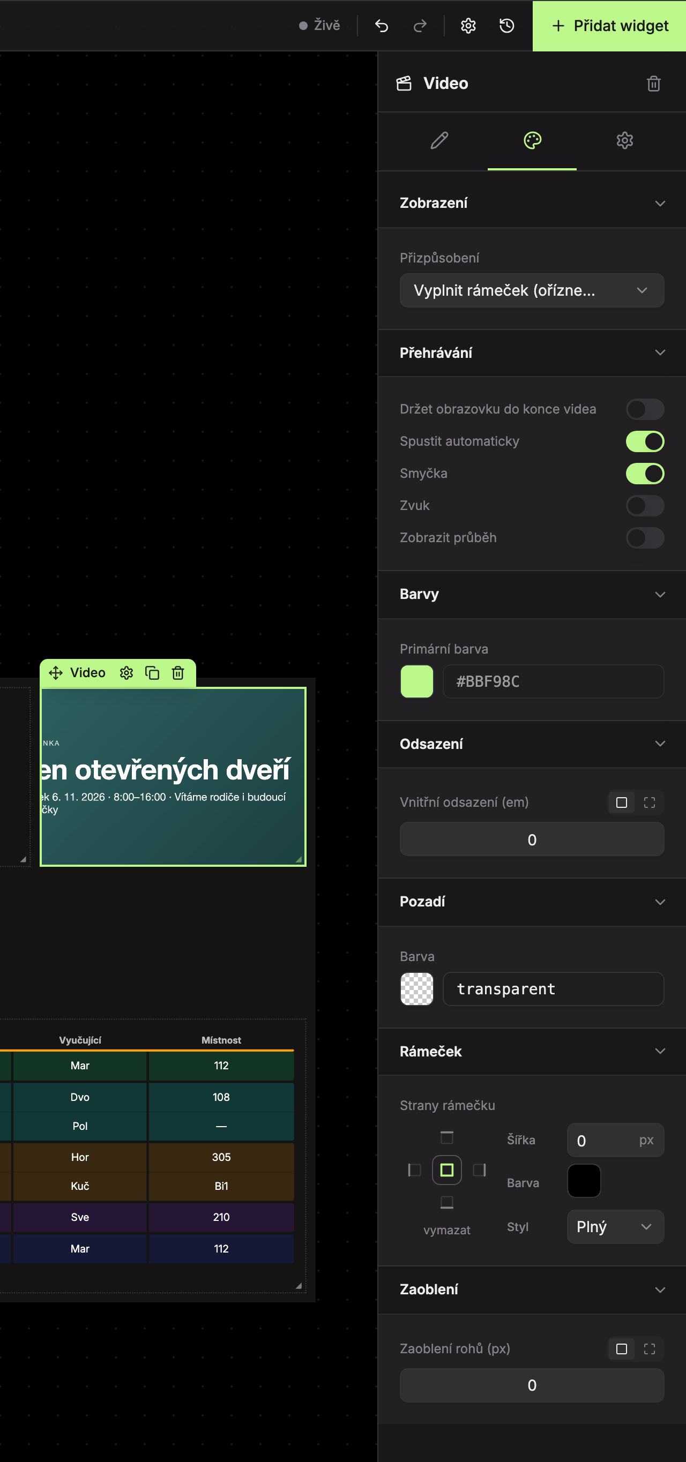
Task: Select the top border side icon
Action: pos(447,1137)
